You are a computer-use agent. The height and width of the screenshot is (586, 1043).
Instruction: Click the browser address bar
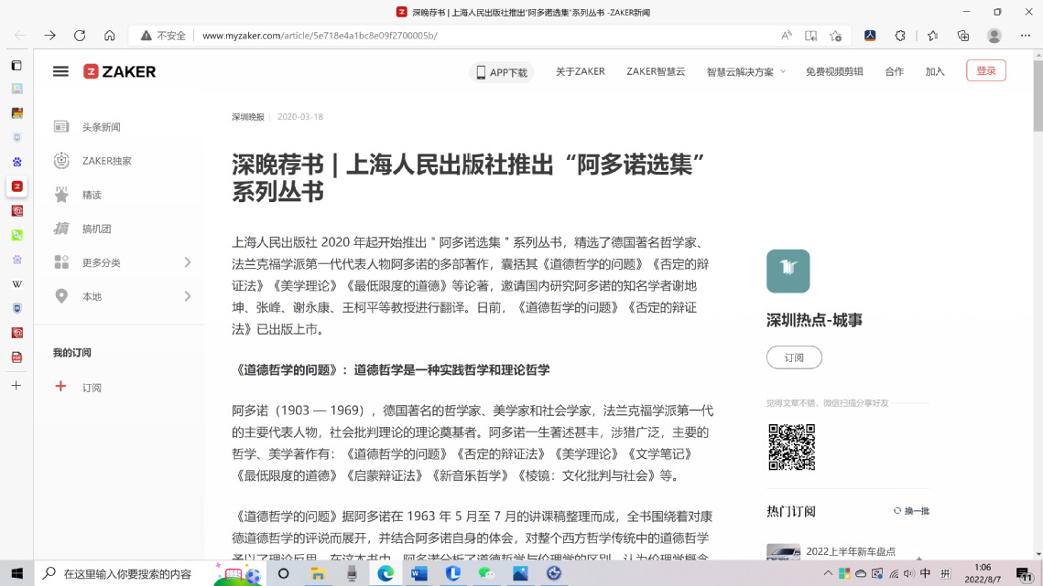click(x=458, y=36)
